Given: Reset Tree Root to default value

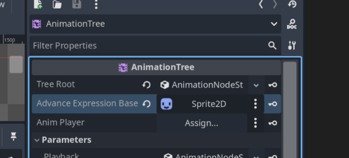Looking at the screenshot, I should coord(146,85).
